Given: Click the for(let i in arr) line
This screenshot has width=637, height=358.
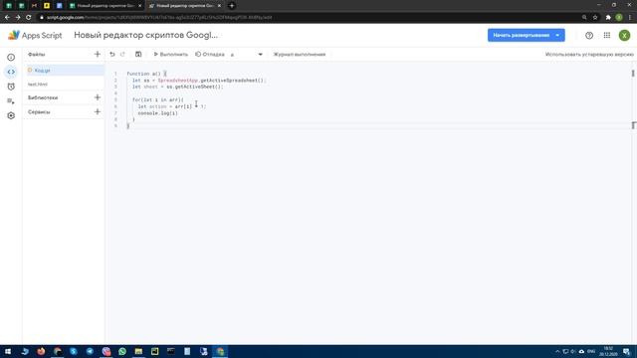Looking at the screenshot, I should point(157,99).
